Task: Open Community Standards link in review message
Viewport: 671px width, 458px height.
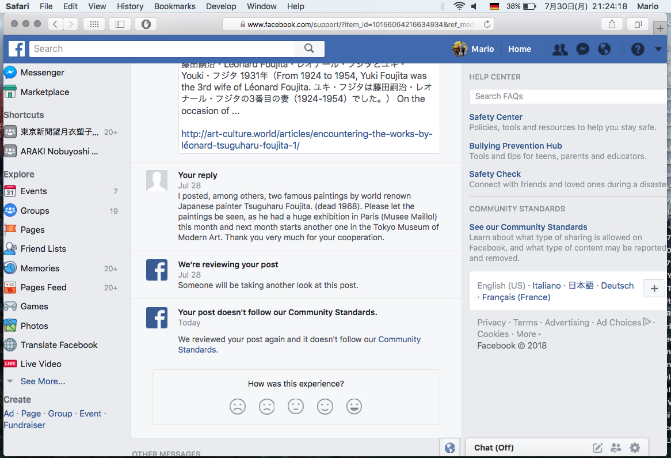Action: click(299, 345)
